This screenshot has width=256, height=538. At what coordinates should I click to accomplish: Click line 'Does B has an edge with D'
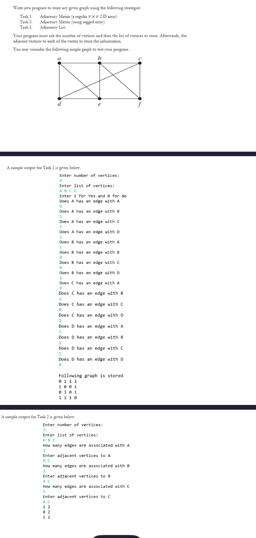tap(89, 273)
